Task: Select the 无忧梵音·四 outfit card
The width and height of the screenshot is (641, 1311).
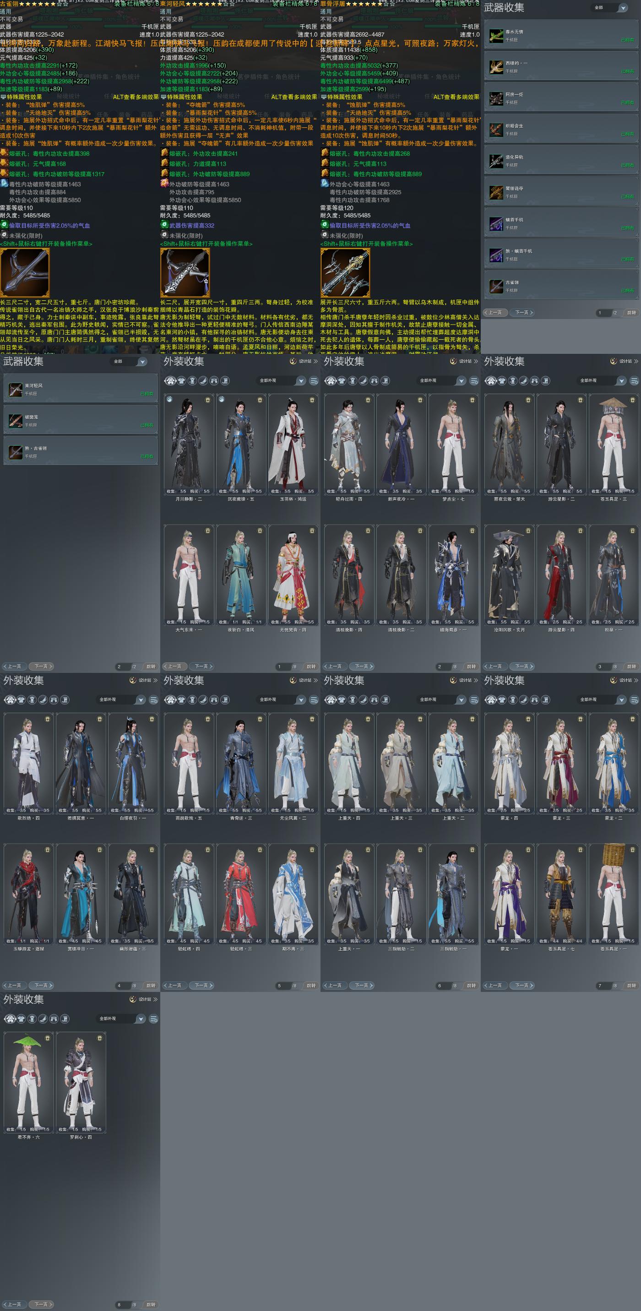Action: coord(293,575)
